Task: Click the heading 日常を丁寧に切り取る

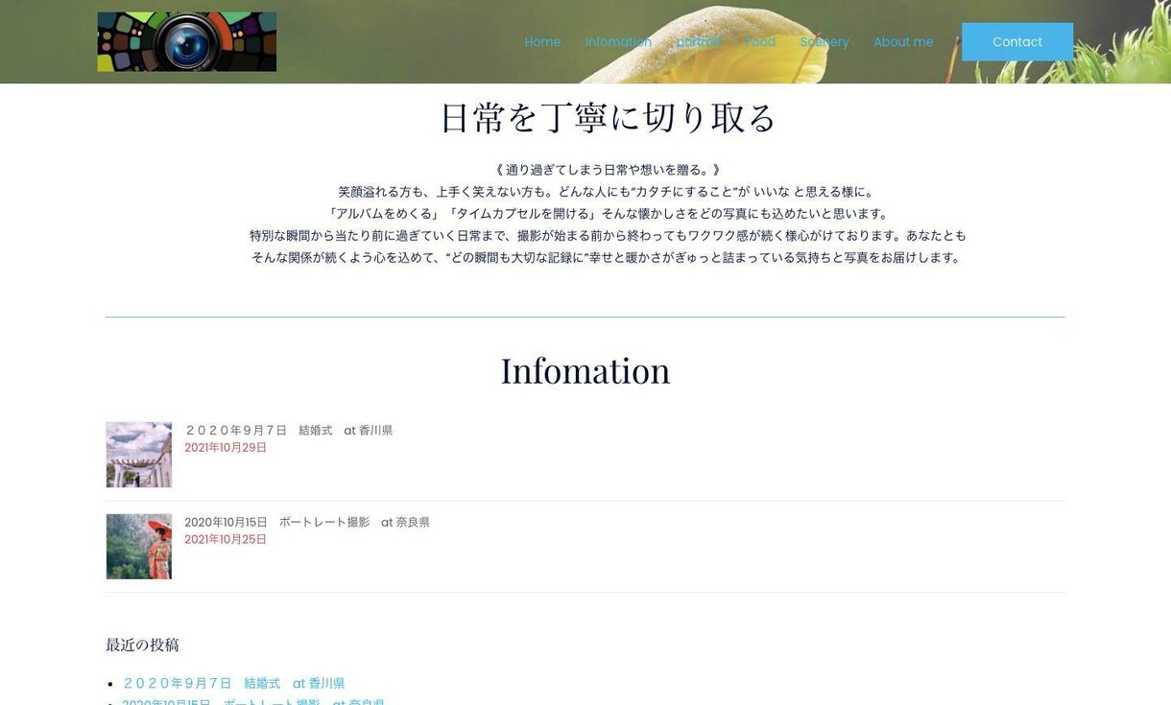Action: point(608,118)
